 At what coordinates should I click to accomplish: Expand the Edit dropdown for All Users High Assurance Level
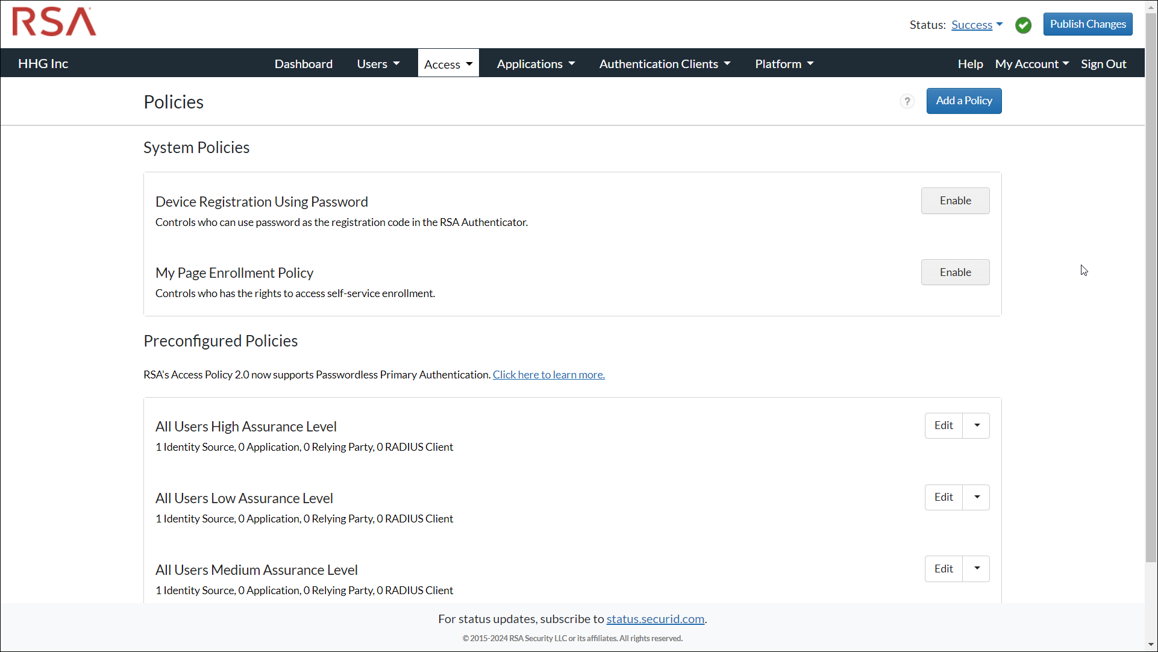(x=975, y=425)
